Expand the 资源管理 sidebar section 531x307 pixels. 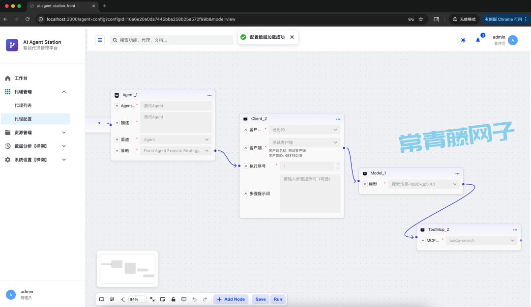(x=35, y=133)
